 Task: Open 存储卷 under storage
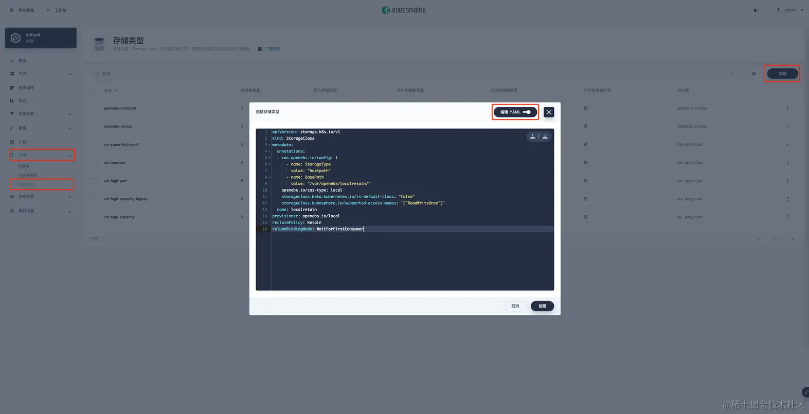pos(24,166)
